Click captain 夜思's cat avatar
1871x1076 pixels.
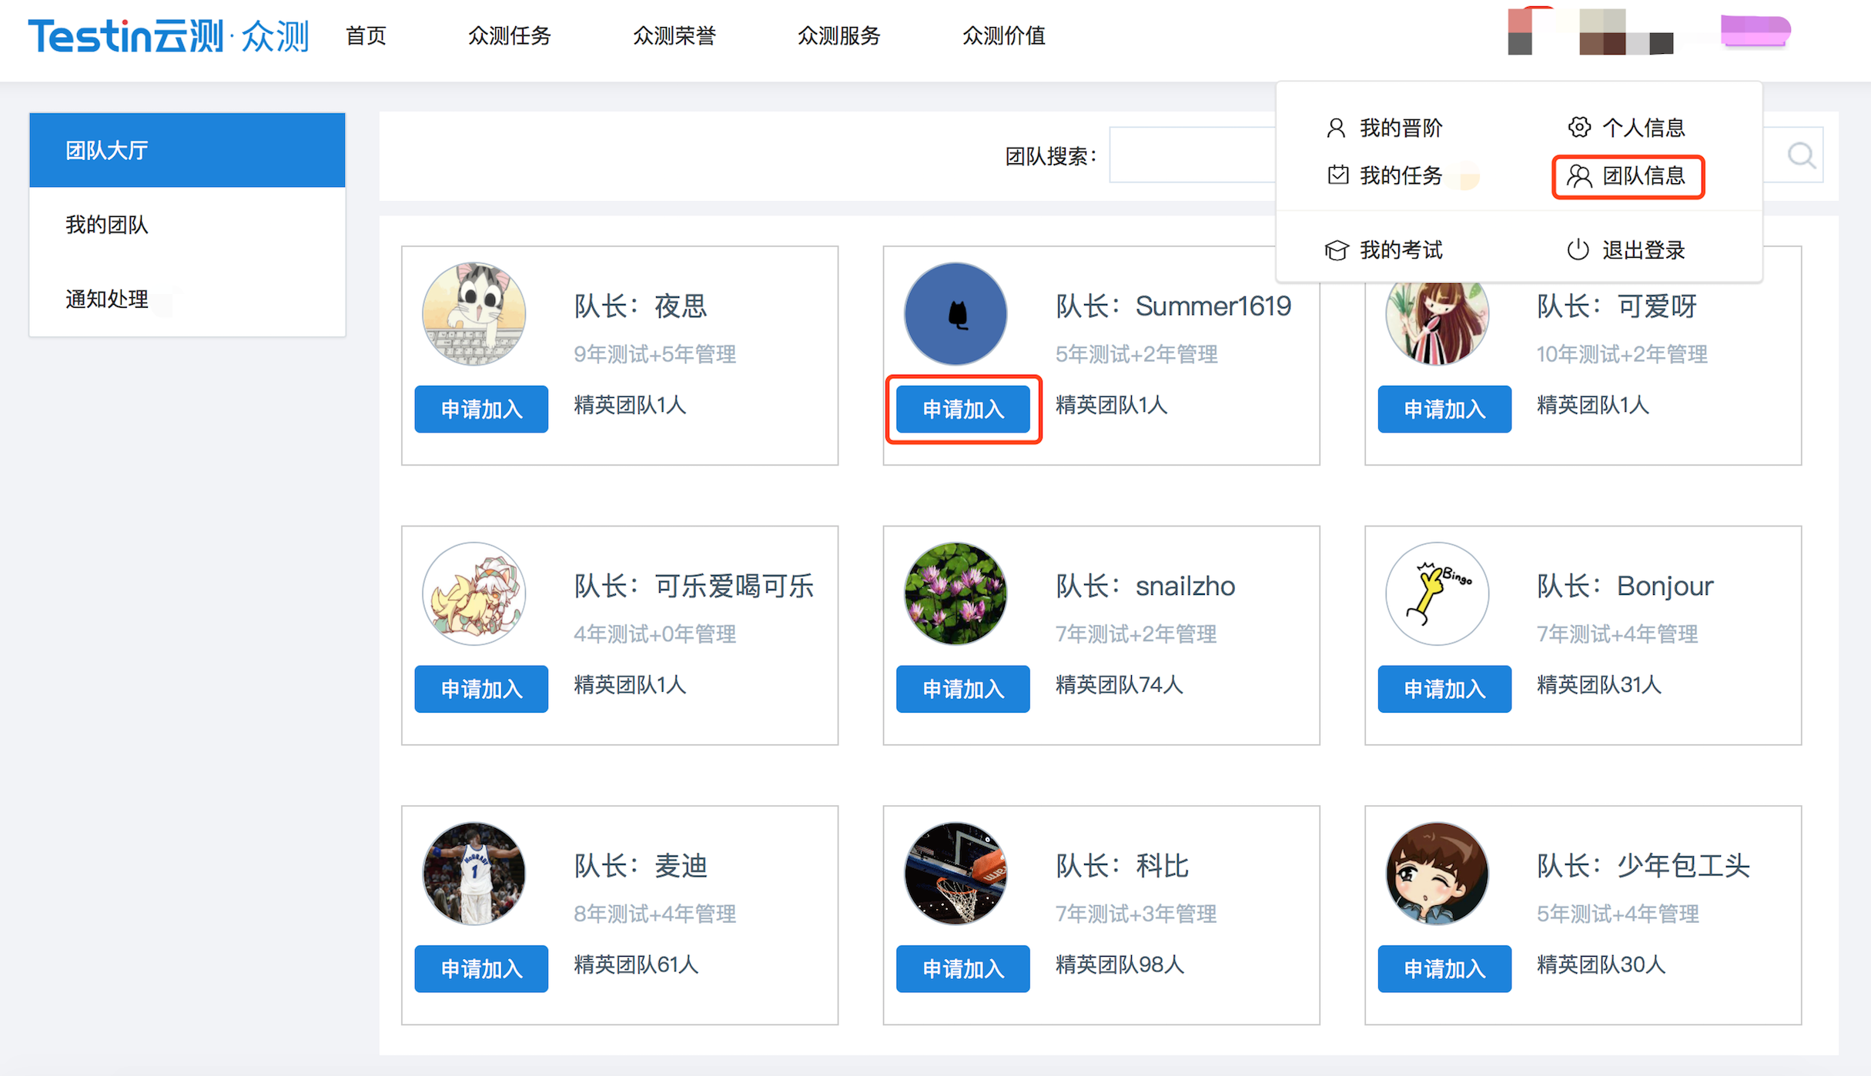tap(474, 313)
